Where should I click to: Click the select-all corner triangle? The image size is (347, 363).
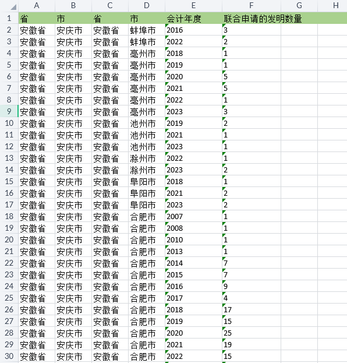pos(13,7)
